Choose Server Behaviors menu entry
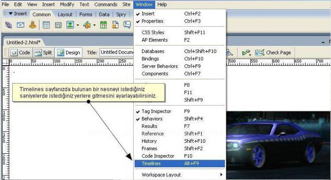Image resolution: width=331 pixels, height=180 pixels. click(180, 66)
